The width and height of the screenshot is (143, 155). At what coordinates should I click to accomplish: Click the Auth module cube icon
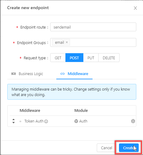76,121
